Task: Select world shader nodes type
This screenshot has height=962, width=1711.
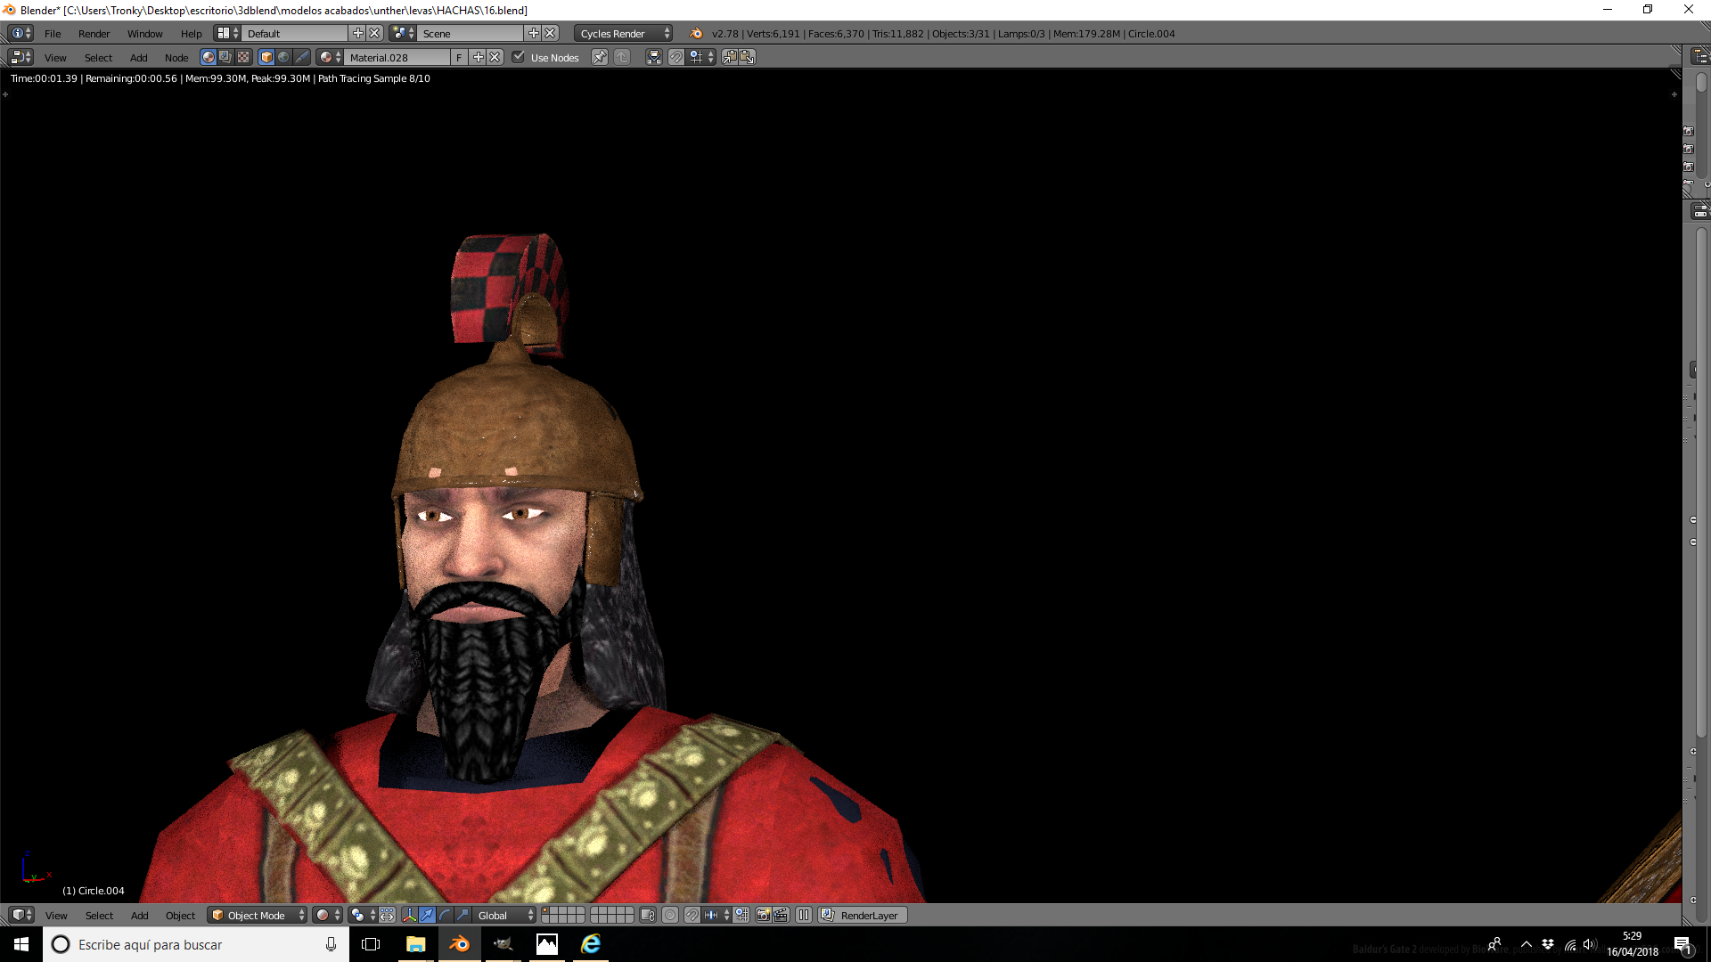Action: click(x=283, y=57)
